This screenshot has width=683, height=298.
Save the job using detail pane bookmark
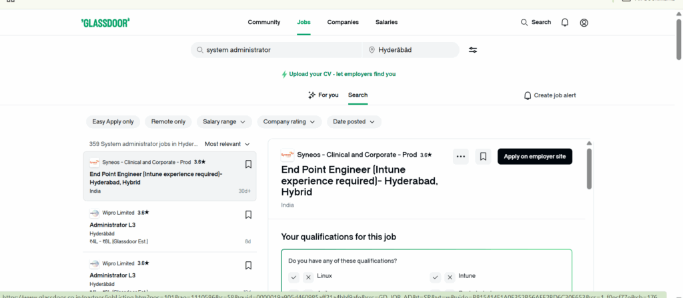pos(483,157)
